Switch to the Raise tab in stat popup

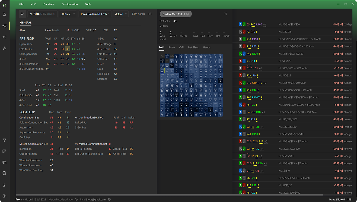pos(172,47)
